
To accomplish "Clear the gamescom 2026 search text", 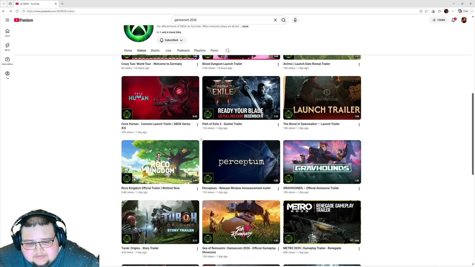I will coord(275,20).
